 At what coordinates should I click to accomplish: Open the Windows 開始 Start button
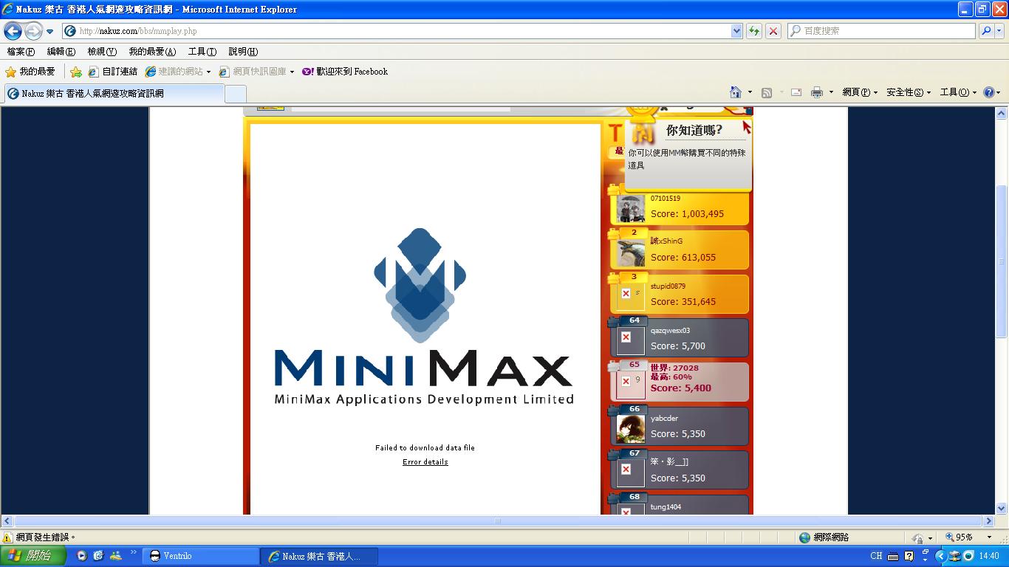[x=33, y=556]
